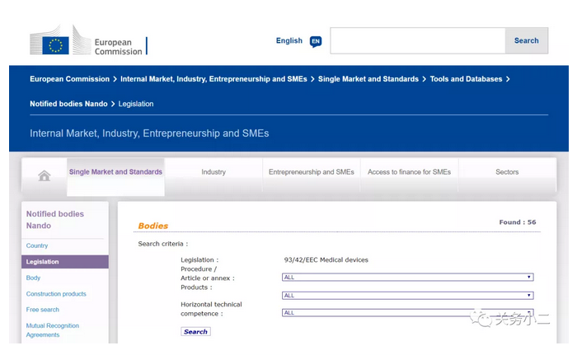Open Free search in sidebar
The height and width of the screenshot is (355, 577).
42,310
